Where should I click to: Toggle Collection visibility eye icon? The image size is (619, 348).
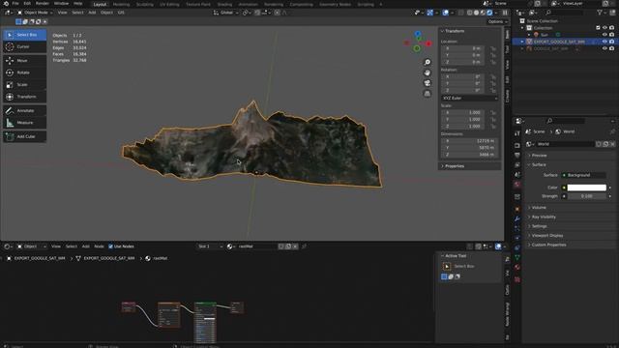pyautogui.click(x=604, y=28)
